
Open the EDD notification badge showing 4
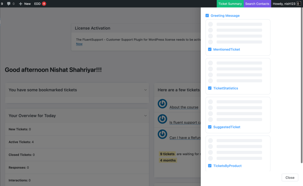[x=44, y=4]
